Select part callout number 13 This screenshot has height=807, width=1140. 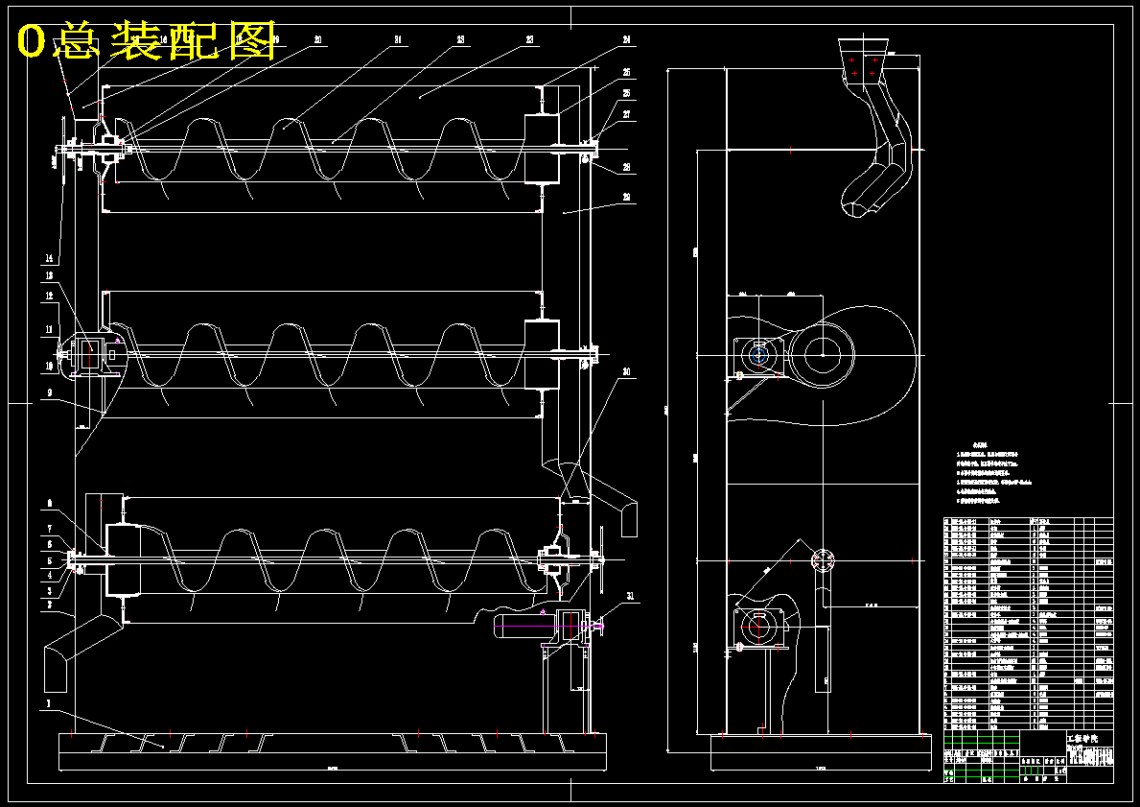[x=50, y=275]
